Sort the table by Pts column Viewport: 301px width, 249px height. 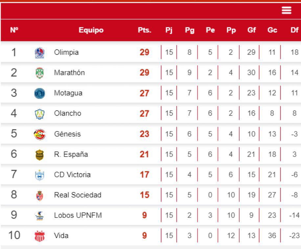point(145,30)
